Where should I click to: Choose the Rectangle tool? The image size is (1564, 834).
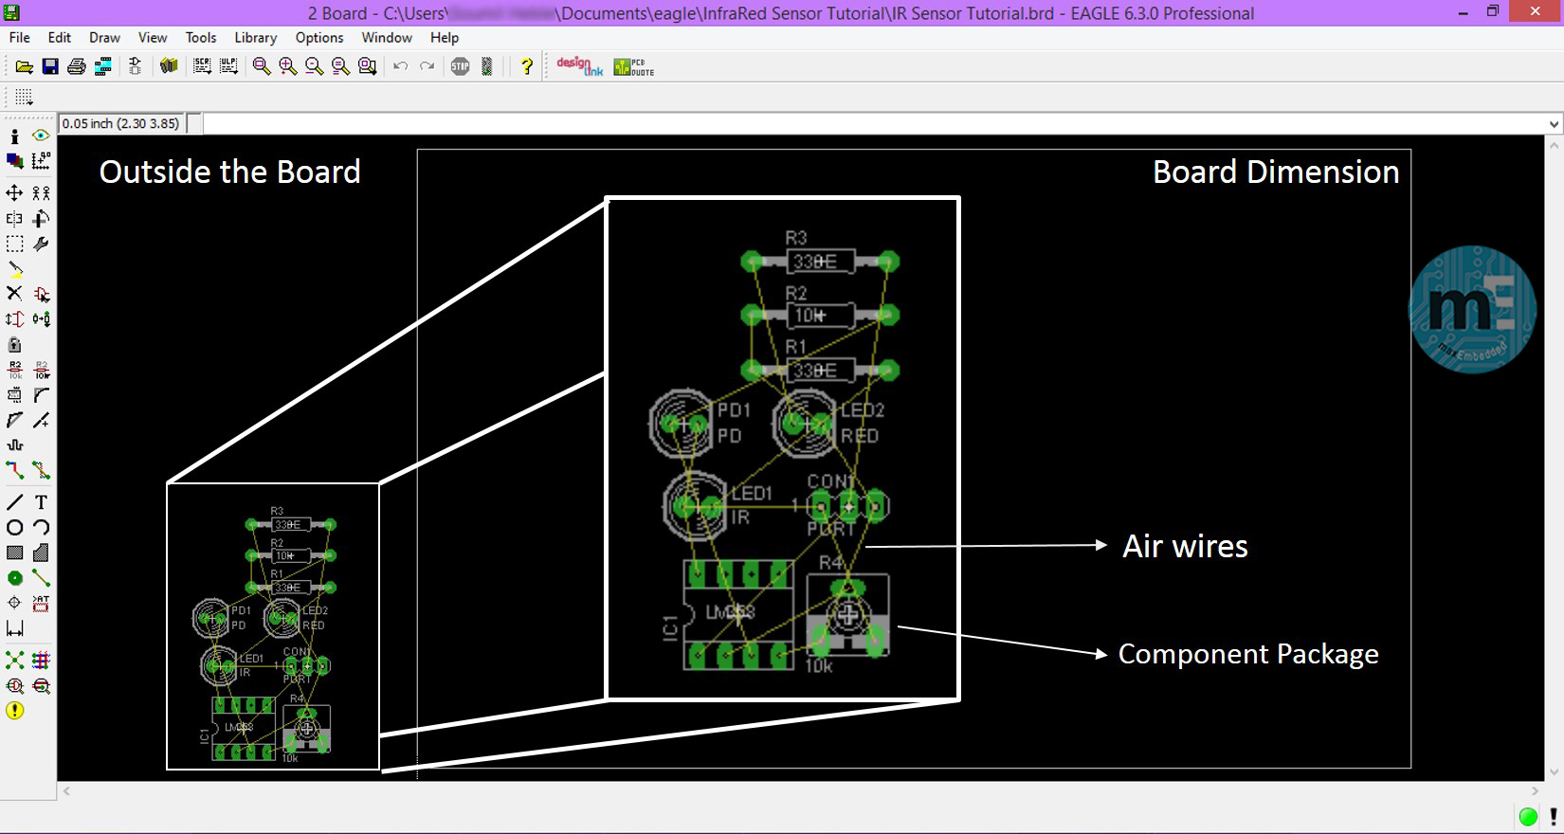coord(14,553)
